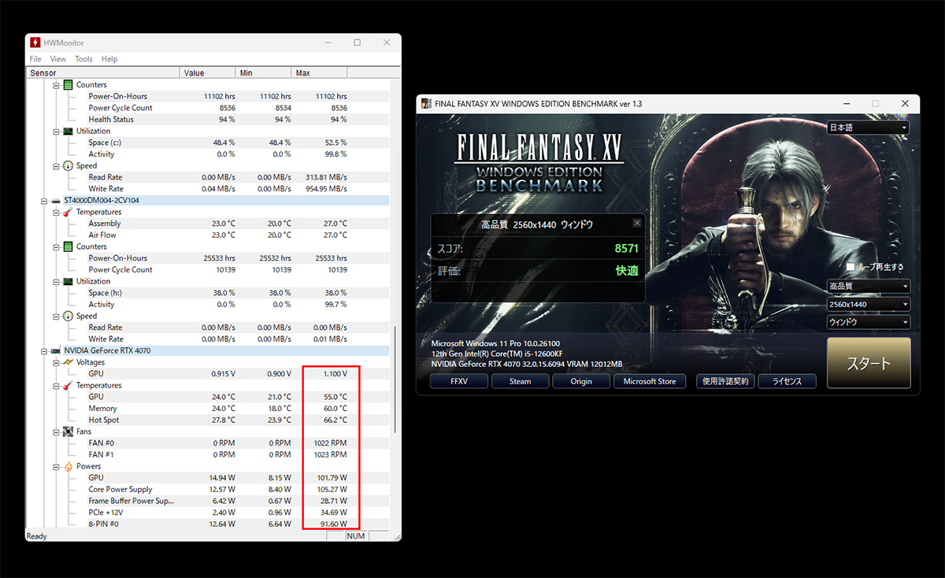Open the 高品質 quality preset dropdown

(x=868, y=287)
